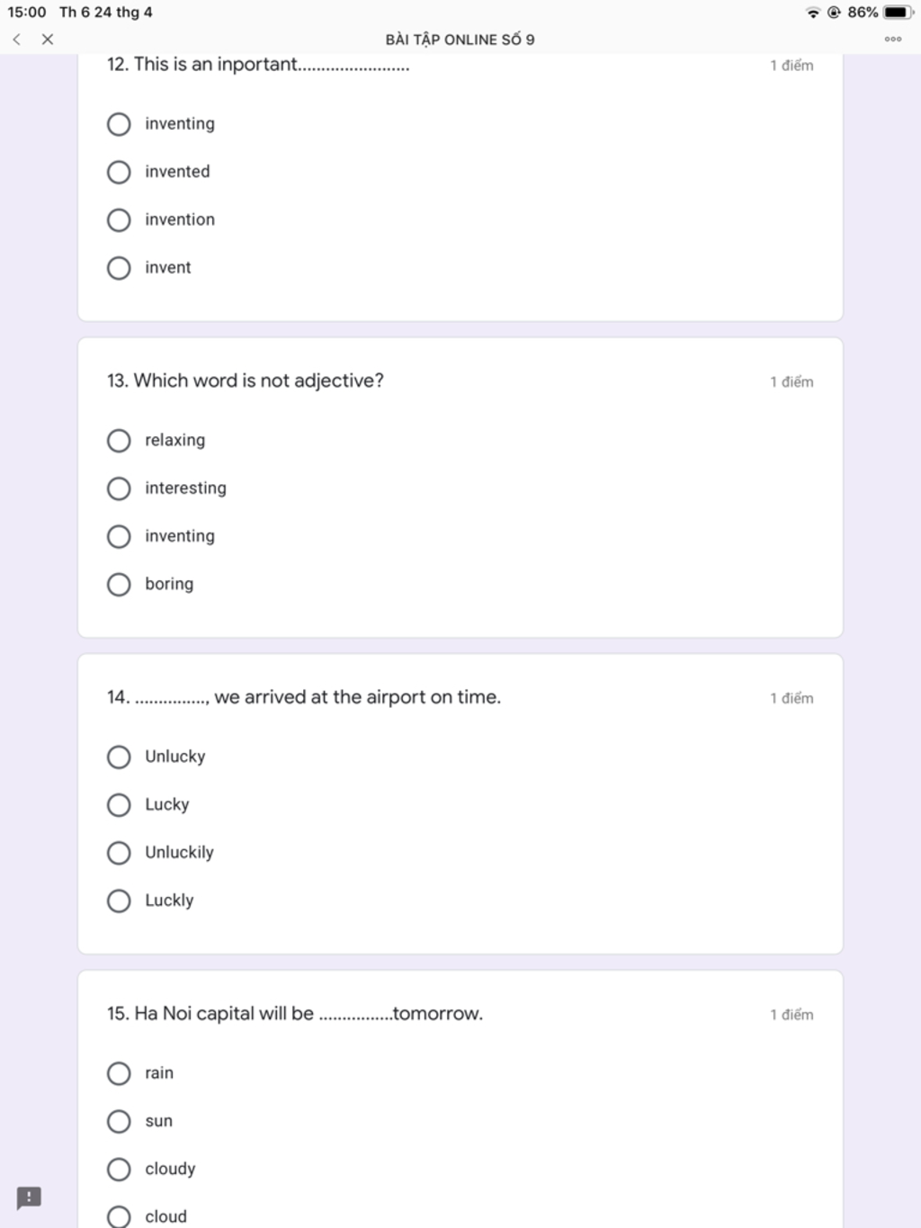Choose 'rain' in question 15

(x=119, y=1073)
